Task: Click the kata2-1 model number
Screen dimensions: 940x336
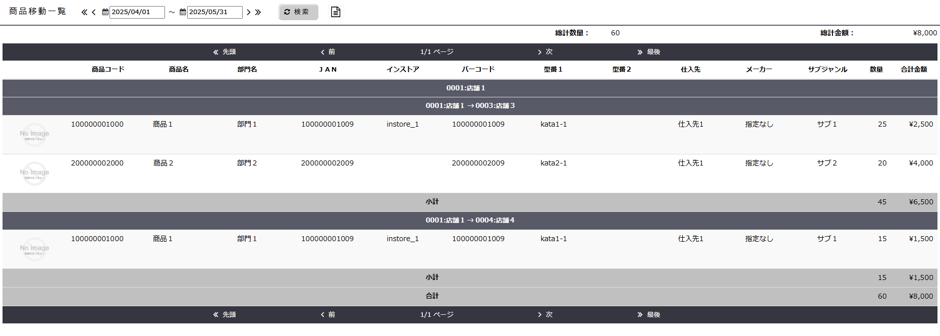Action: coord(554,163)
